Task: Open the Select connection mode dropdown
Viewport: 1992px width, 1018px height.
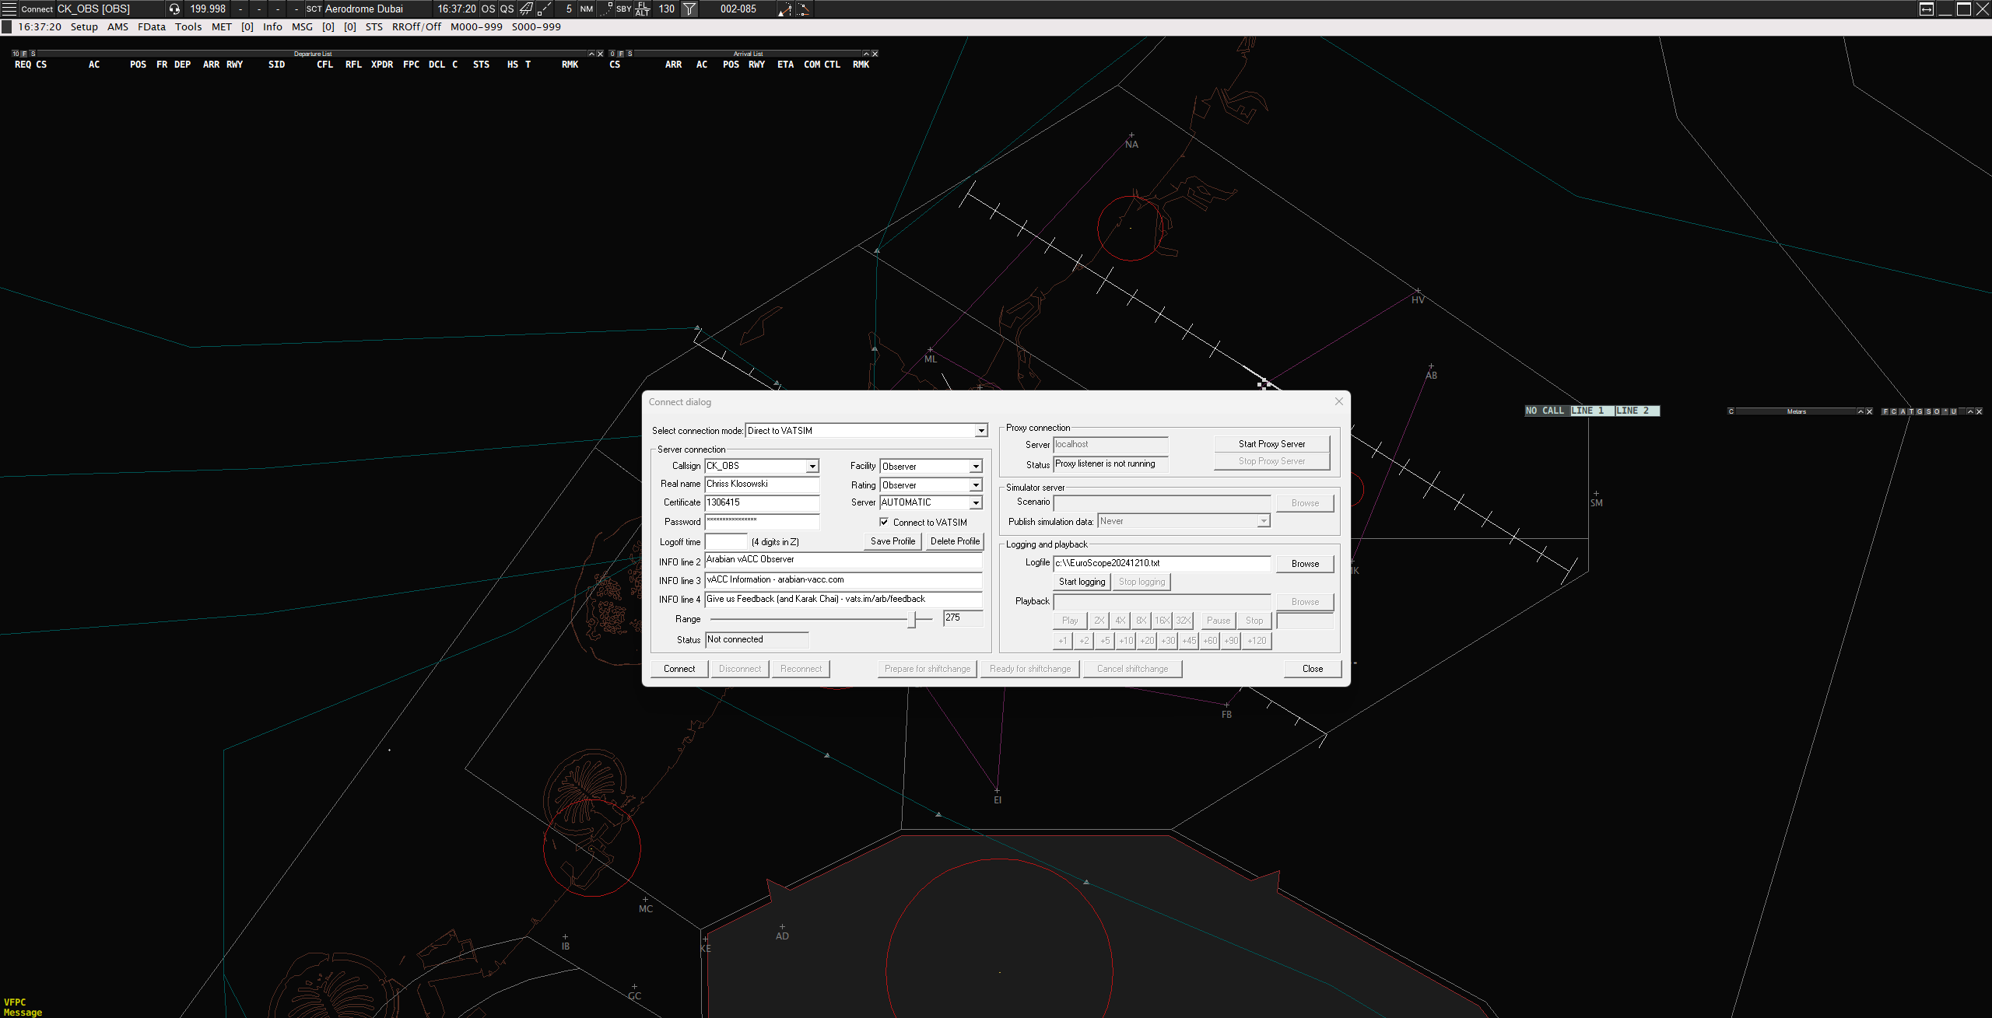Action: (981, 431)
